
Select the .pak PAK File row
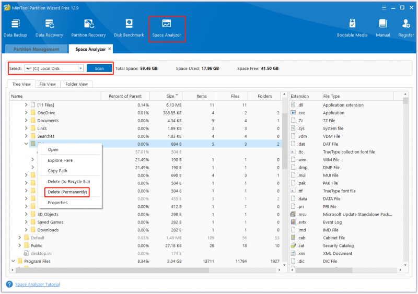click(x=346, y=183)
